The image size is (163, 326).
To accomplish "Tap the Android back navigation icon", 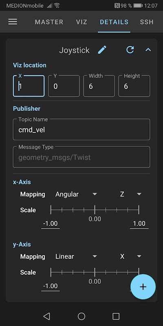I will pyautogui.click(x=46, y=316).
